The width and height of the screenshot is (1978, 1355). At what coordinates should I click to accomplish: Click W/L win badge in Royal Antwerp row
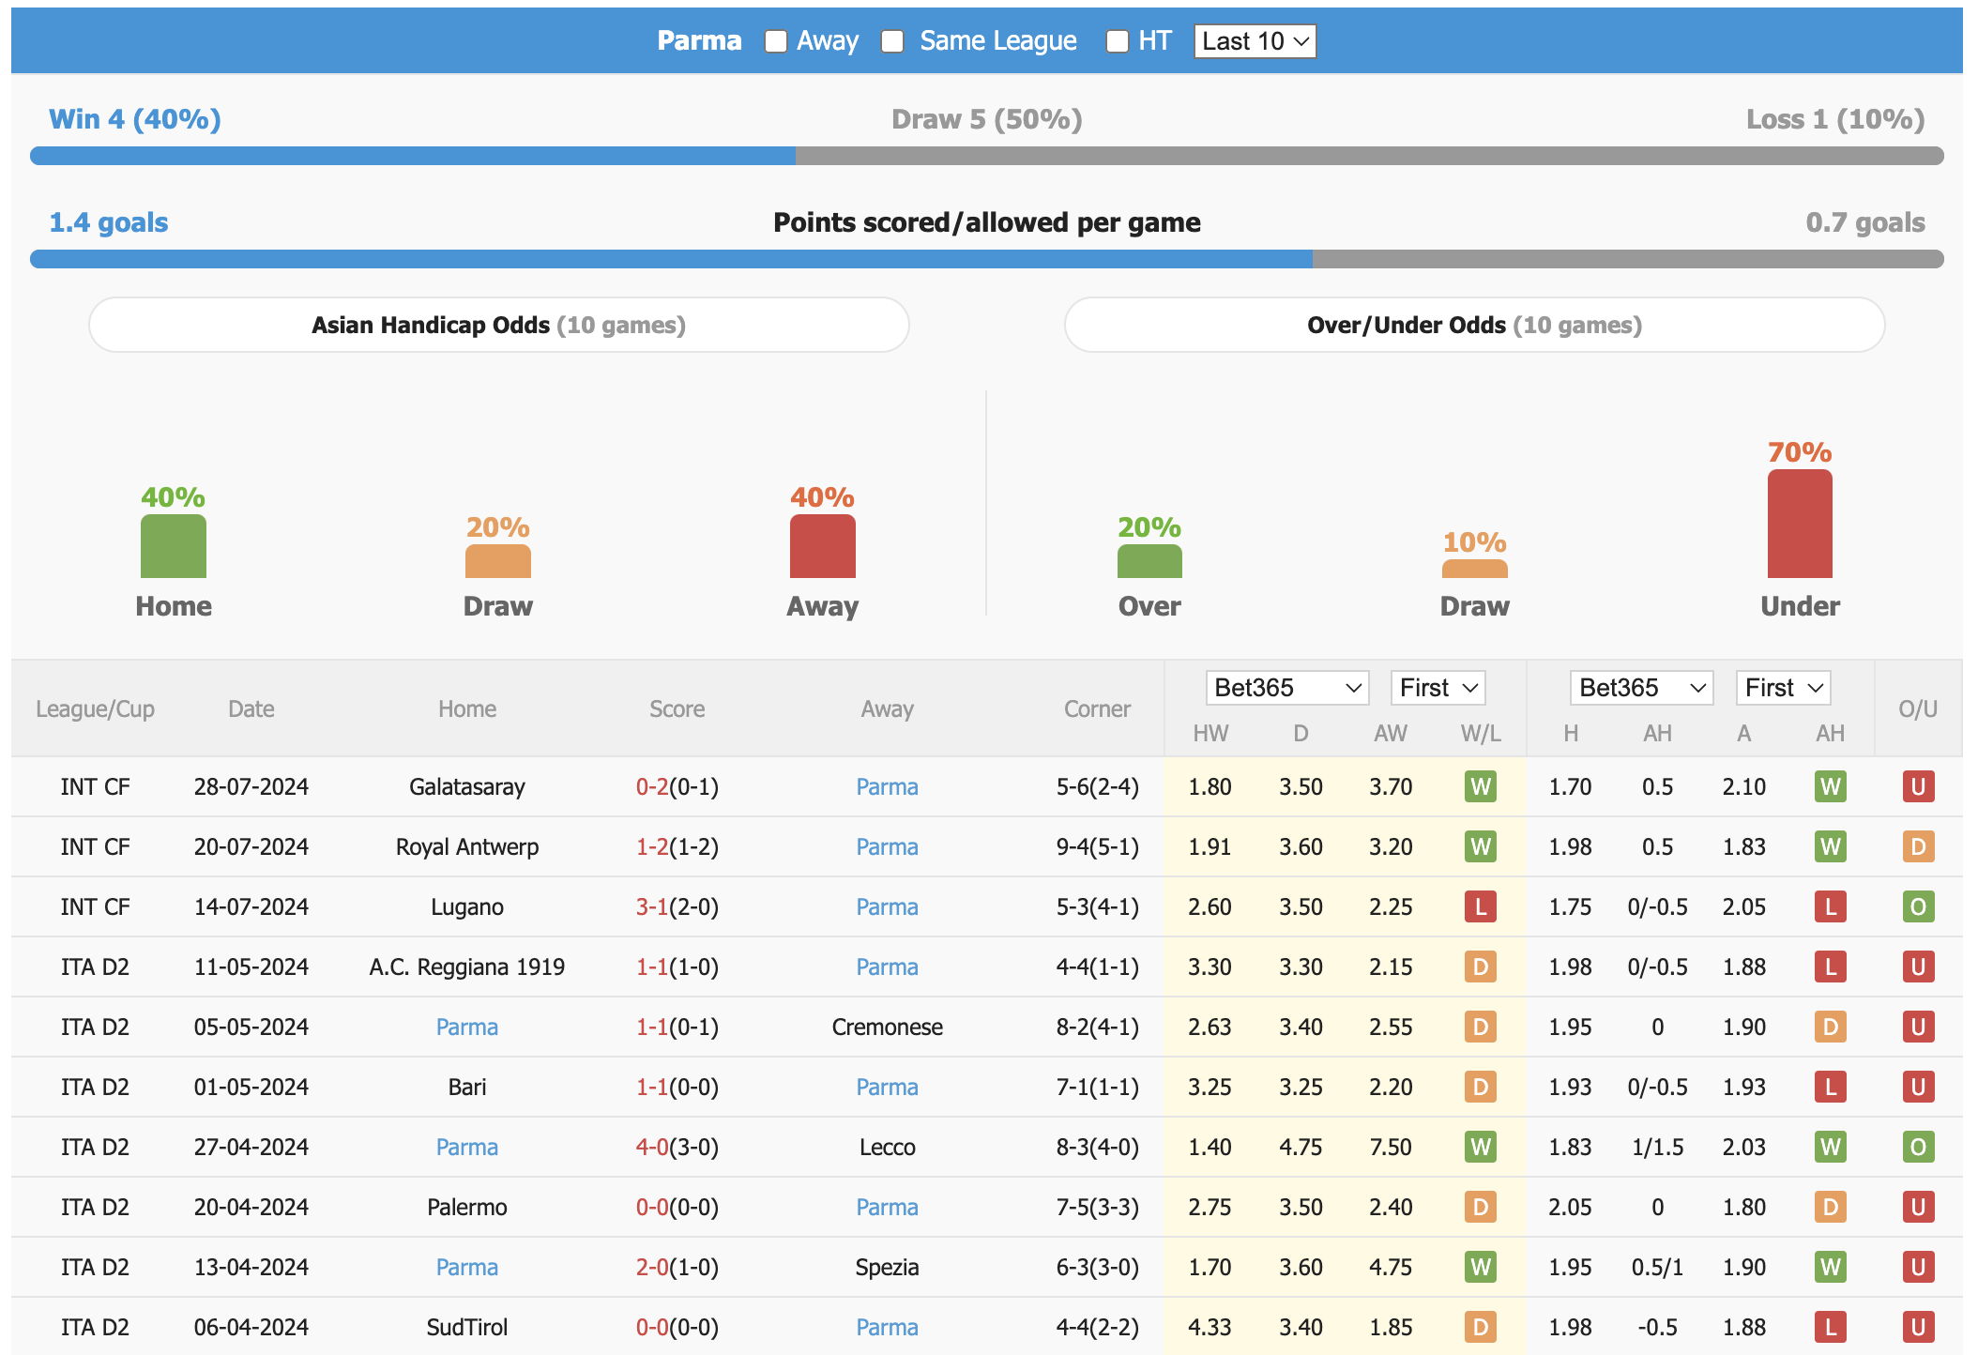(x=1480, y=846)
